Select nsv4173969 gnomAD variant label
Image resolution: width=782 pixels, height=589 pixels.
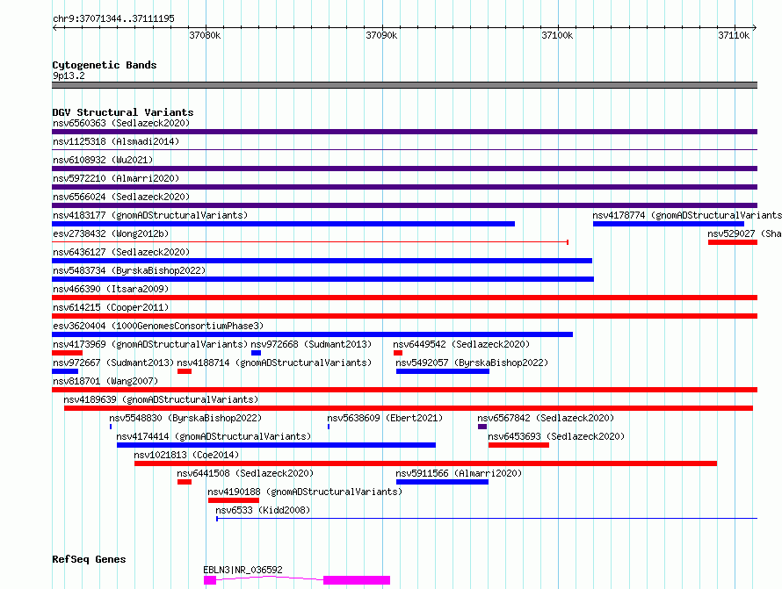pos(150,344)
